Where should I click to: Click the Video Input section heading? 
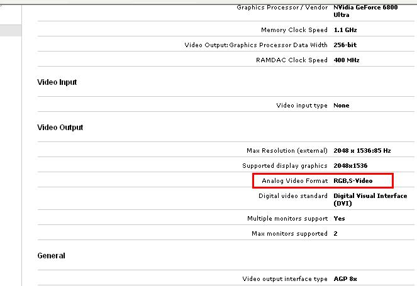click(x=57, y=82)
